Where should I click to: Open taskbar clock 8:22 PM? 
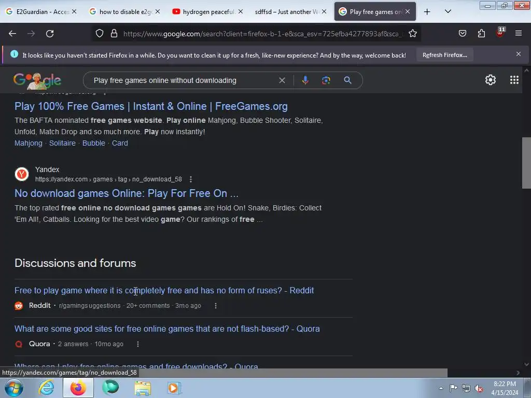(x=505, y=388)
